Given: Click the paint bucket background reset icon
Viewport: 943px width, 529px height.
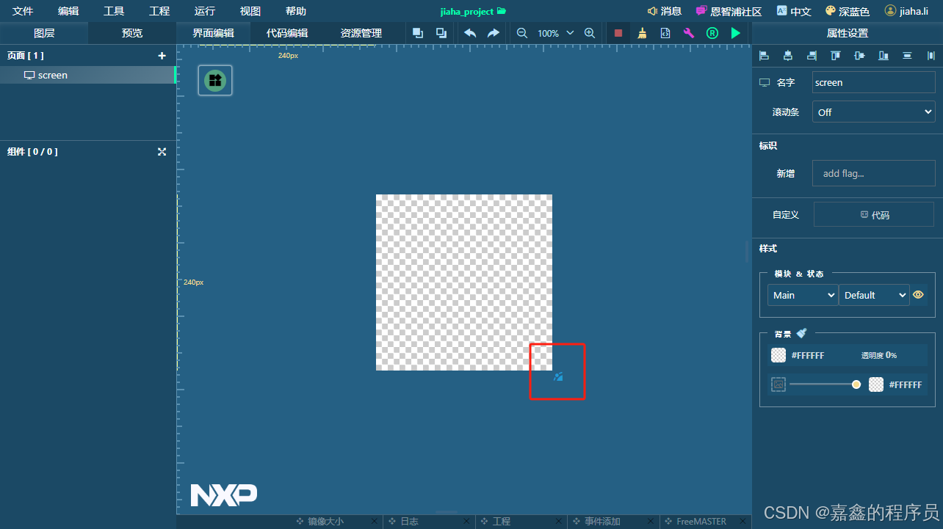Looking at the screenshot, I should tap(801, 333).
